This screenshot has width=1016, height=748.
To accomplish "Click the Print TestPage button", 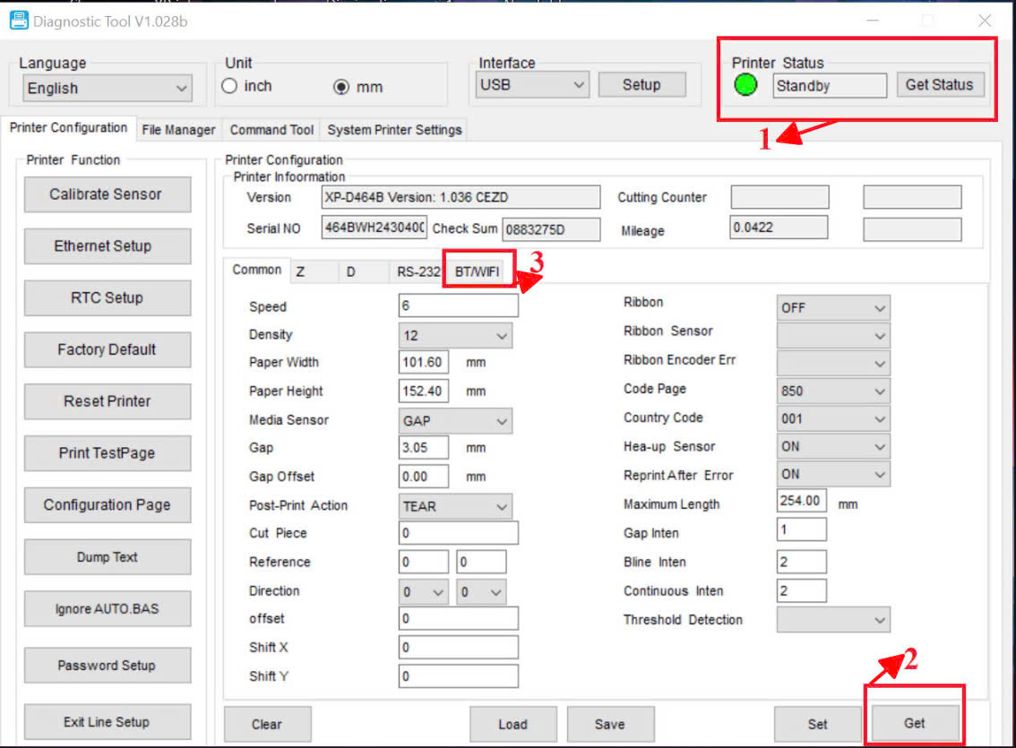I will tap(107, 453).
